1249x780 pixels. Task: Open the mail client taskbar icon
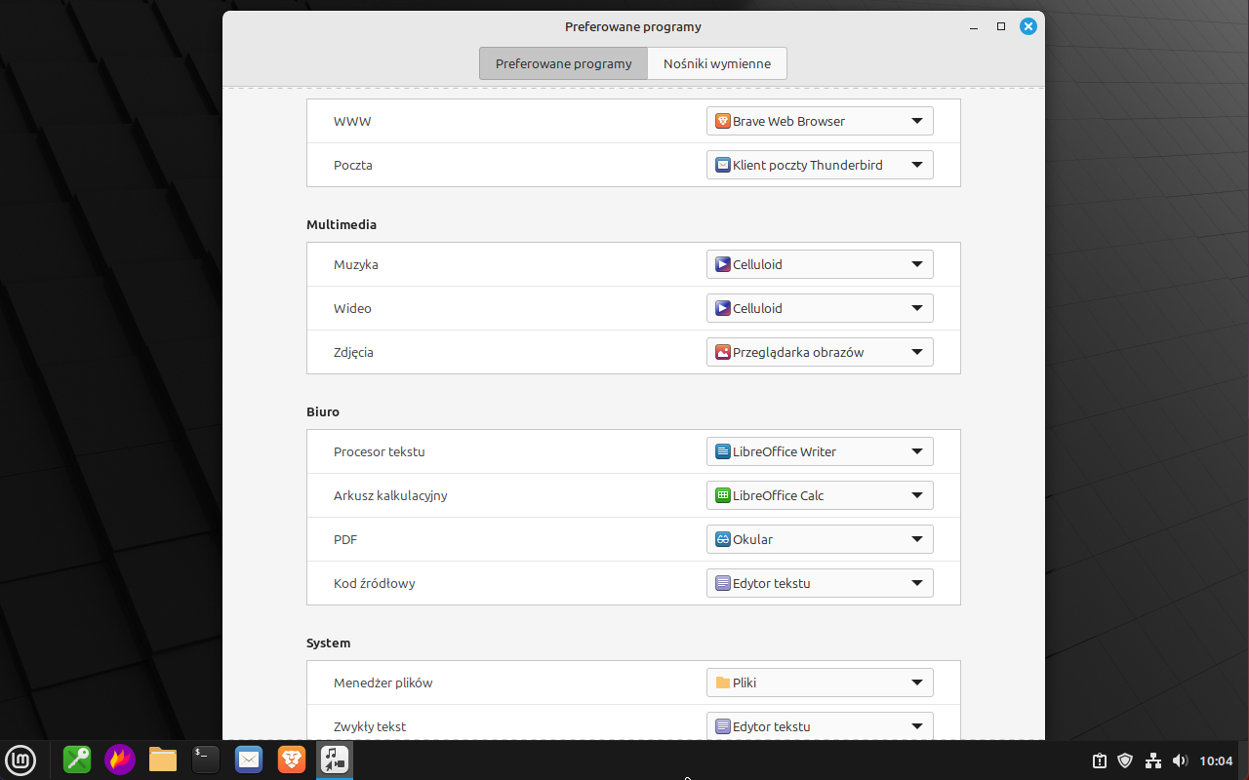pyautogui.click(x=249, y=759)
